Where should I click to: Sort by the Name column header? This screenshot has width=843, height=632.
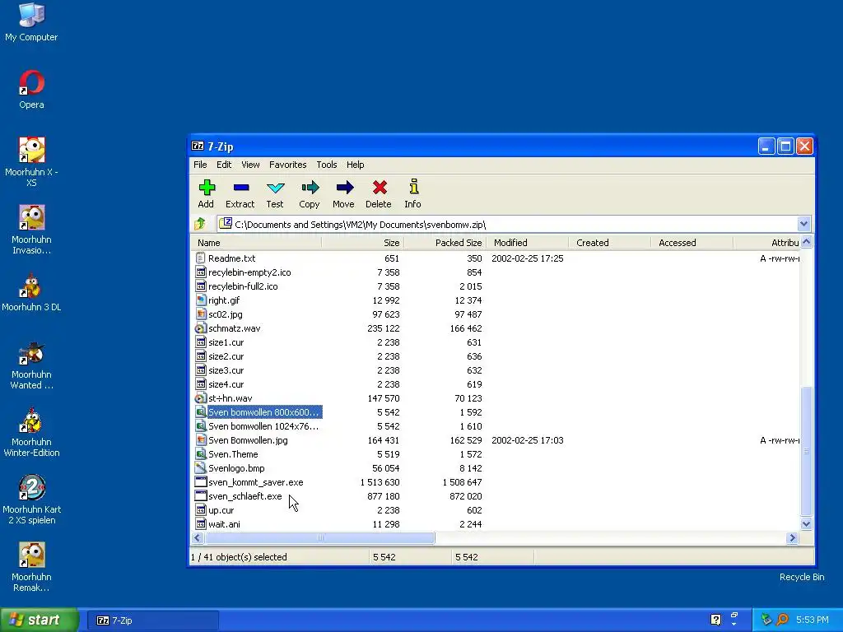coord(256,243)
